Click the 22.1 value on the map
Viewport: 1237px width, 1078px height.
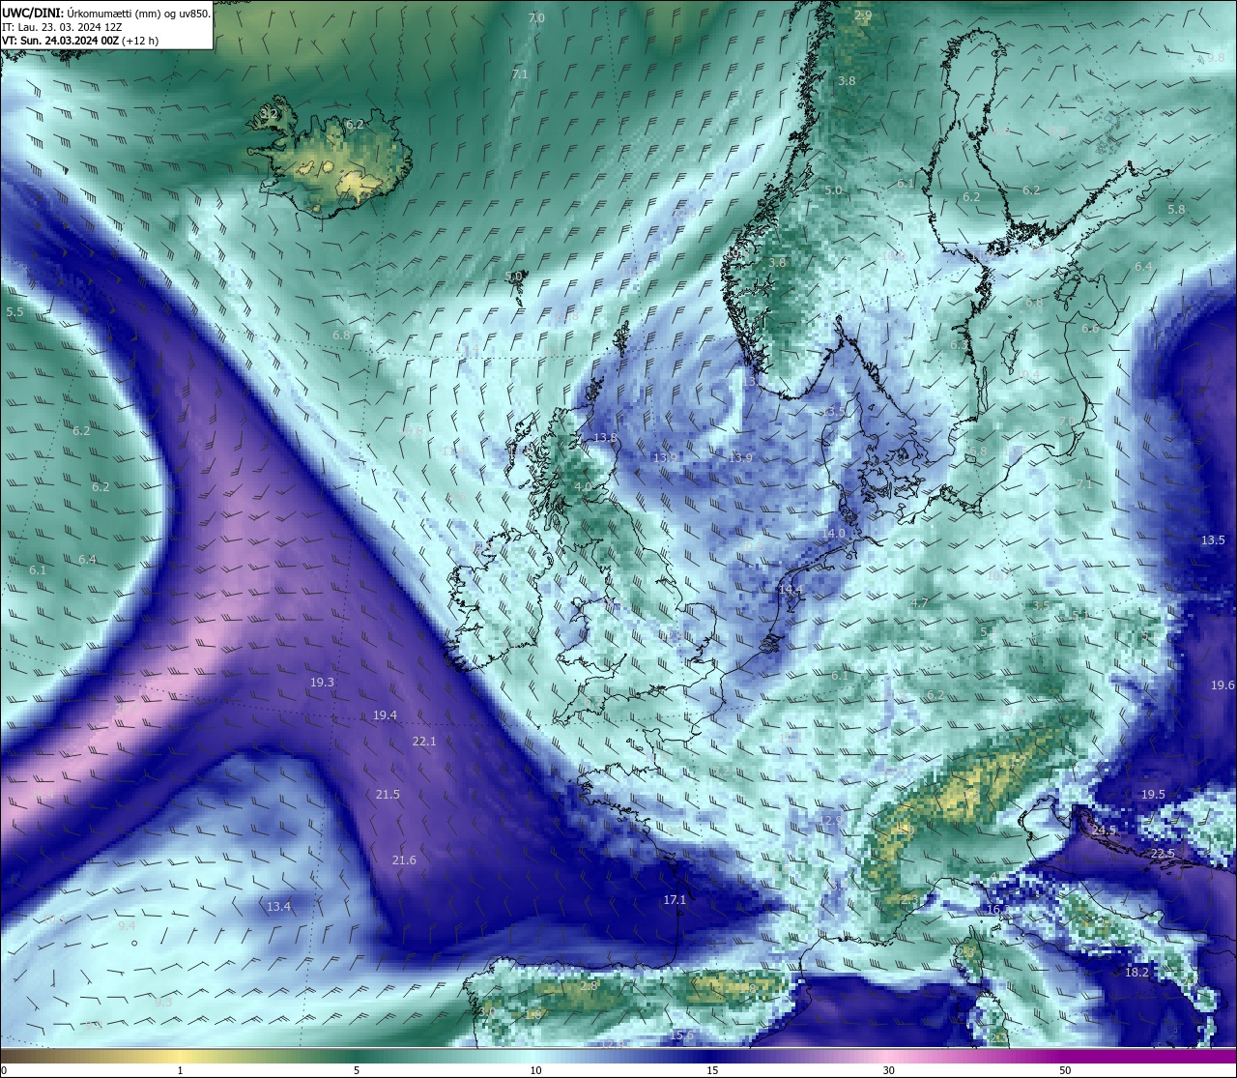[x=424, y=742]
